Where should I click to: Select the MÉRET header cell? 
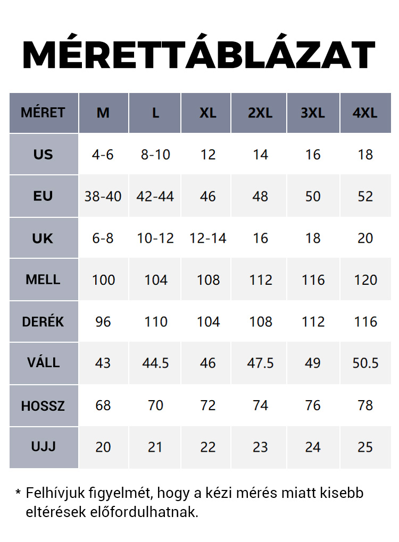click(44, 113)
